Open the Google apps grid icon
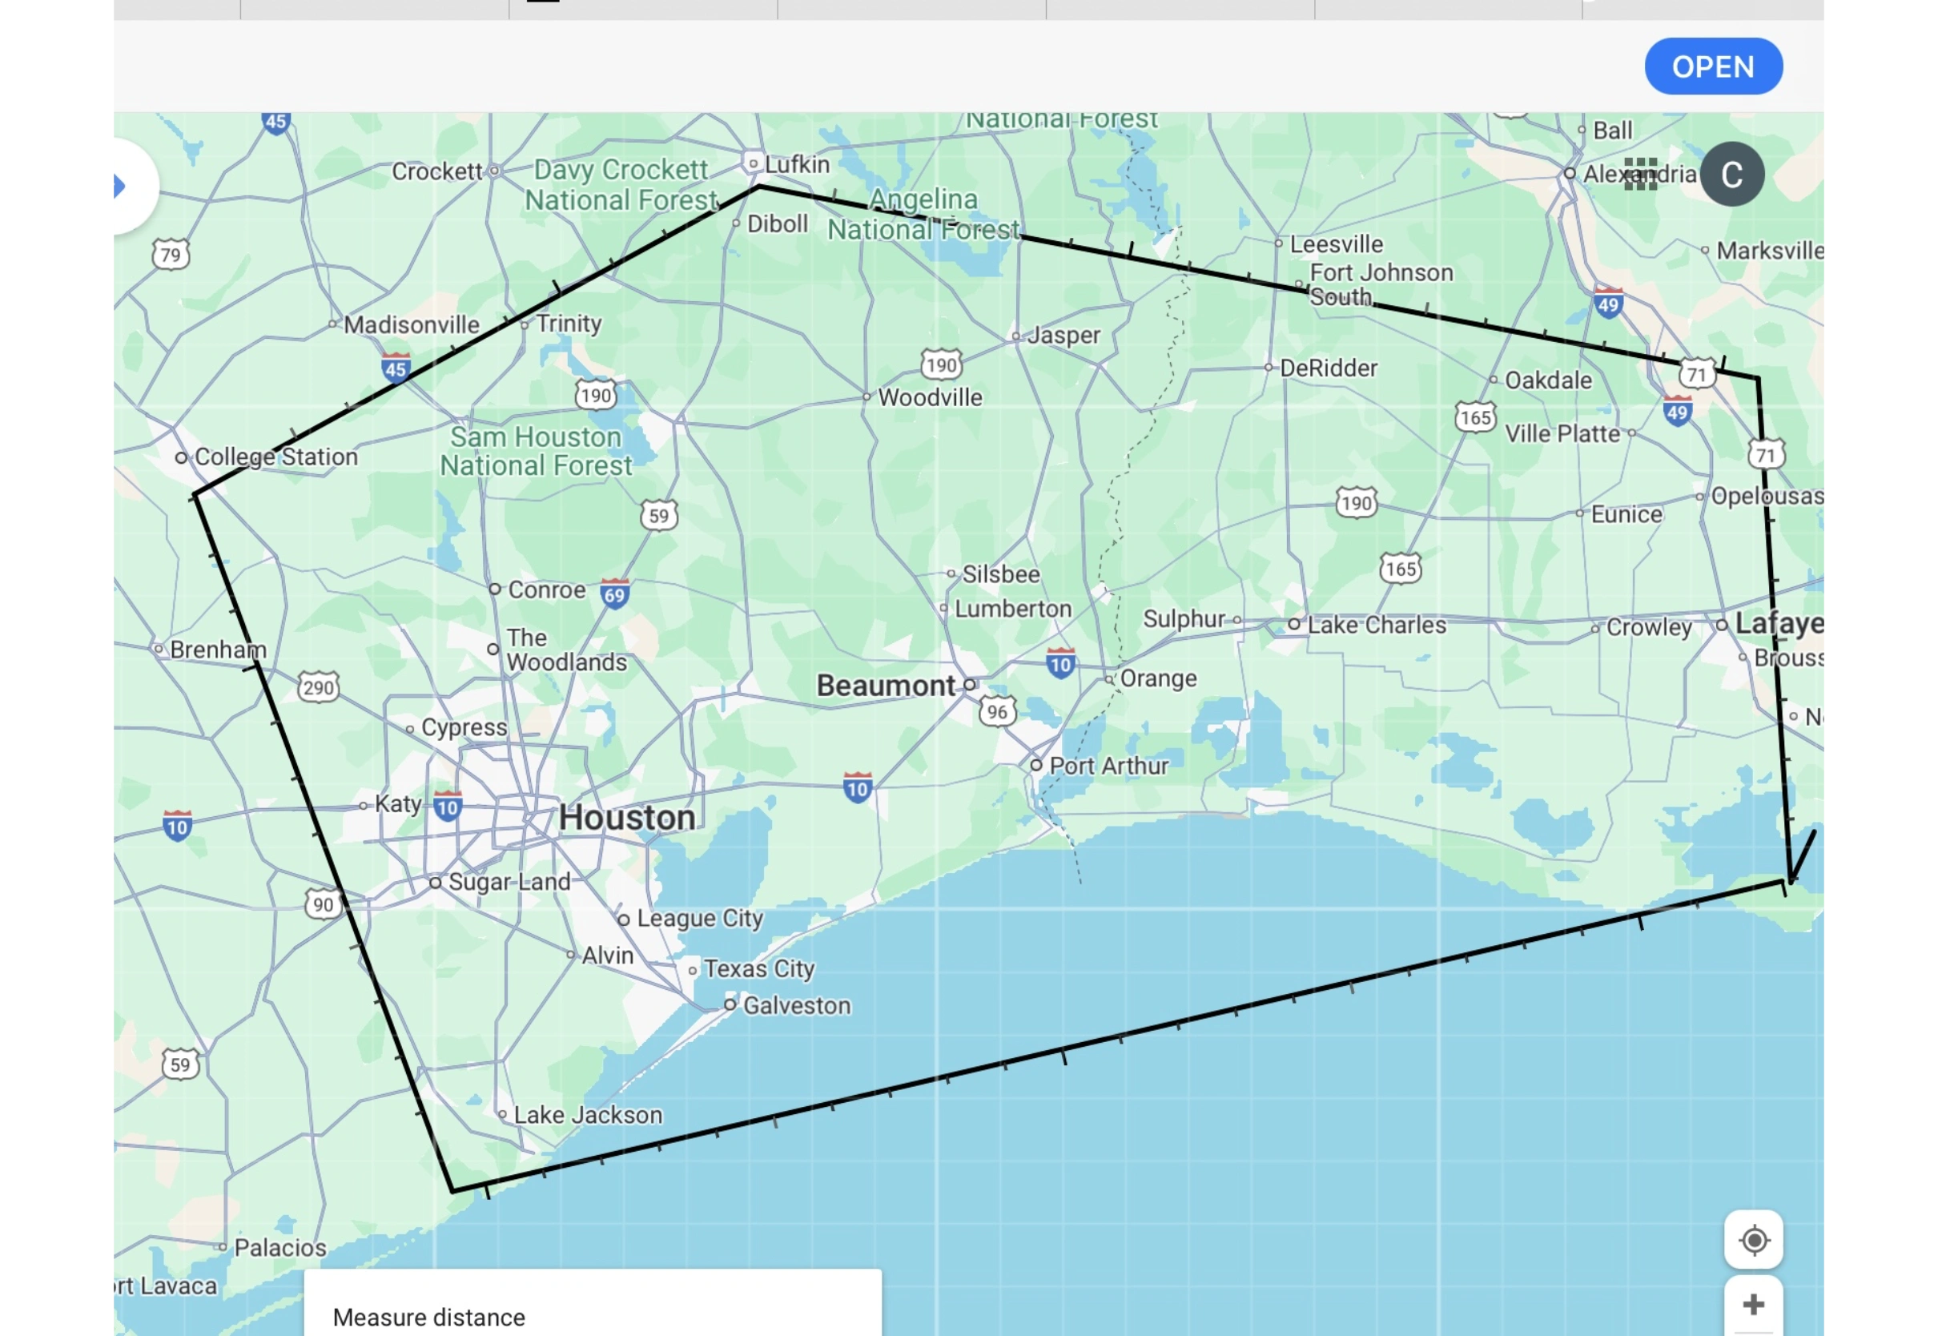This screenshot has width=1938, height=1336. click(1640, 174)
